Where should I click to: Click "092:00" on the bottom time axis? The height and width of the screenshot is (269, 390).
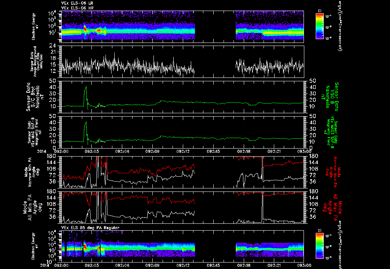61,265
